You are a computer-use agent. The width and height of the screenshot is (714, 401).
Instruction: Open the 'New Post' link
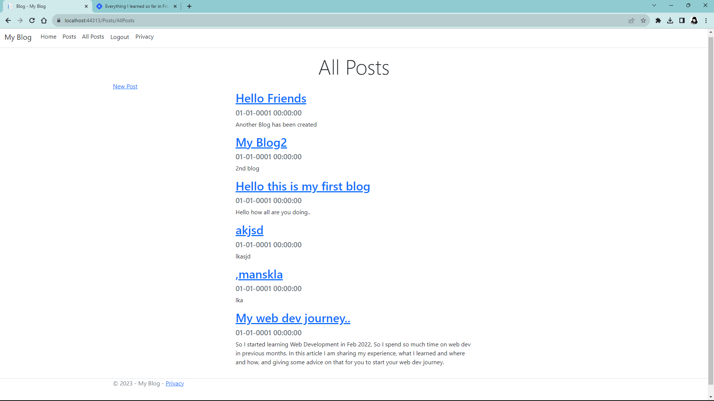click(x=125, y=87)
